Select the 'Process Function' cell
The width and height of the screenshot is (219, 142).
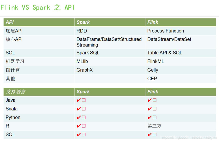click(166, 31)
